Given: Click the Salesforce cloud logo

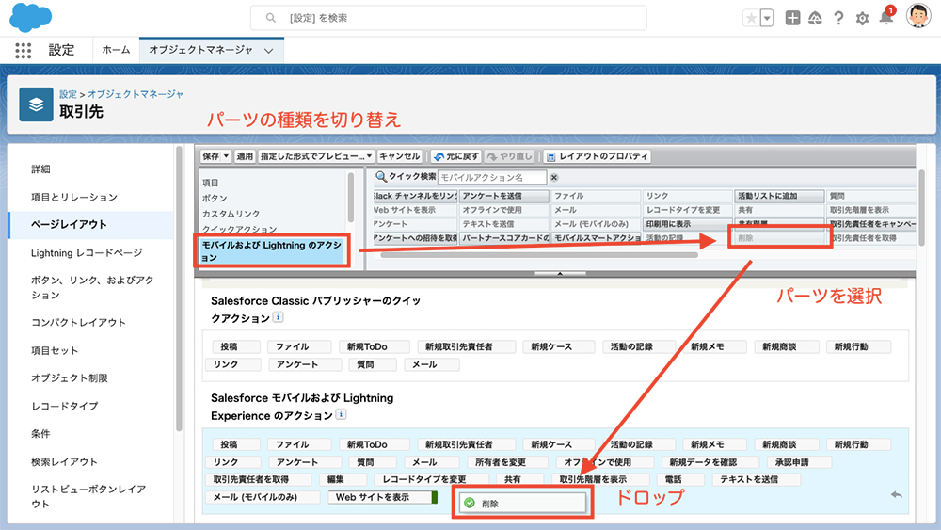Looking at the screenshot, I should [x=31, y=17].
